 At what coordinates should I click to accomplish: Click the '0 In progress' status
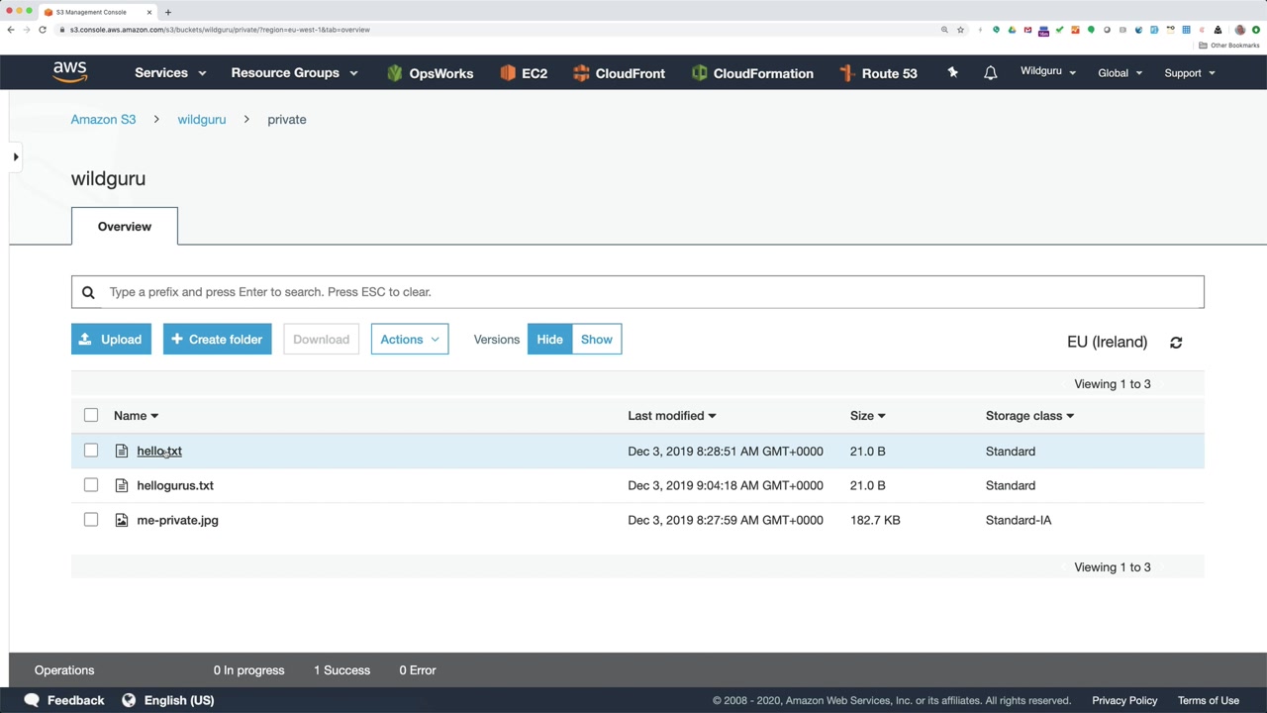click(248, 670)
